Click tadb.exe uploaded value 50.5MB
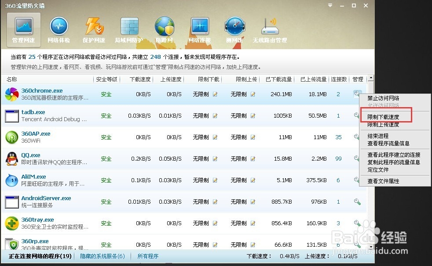Image resolution: width=432 pixels, height=266 pixels. [x=317, y=116]
